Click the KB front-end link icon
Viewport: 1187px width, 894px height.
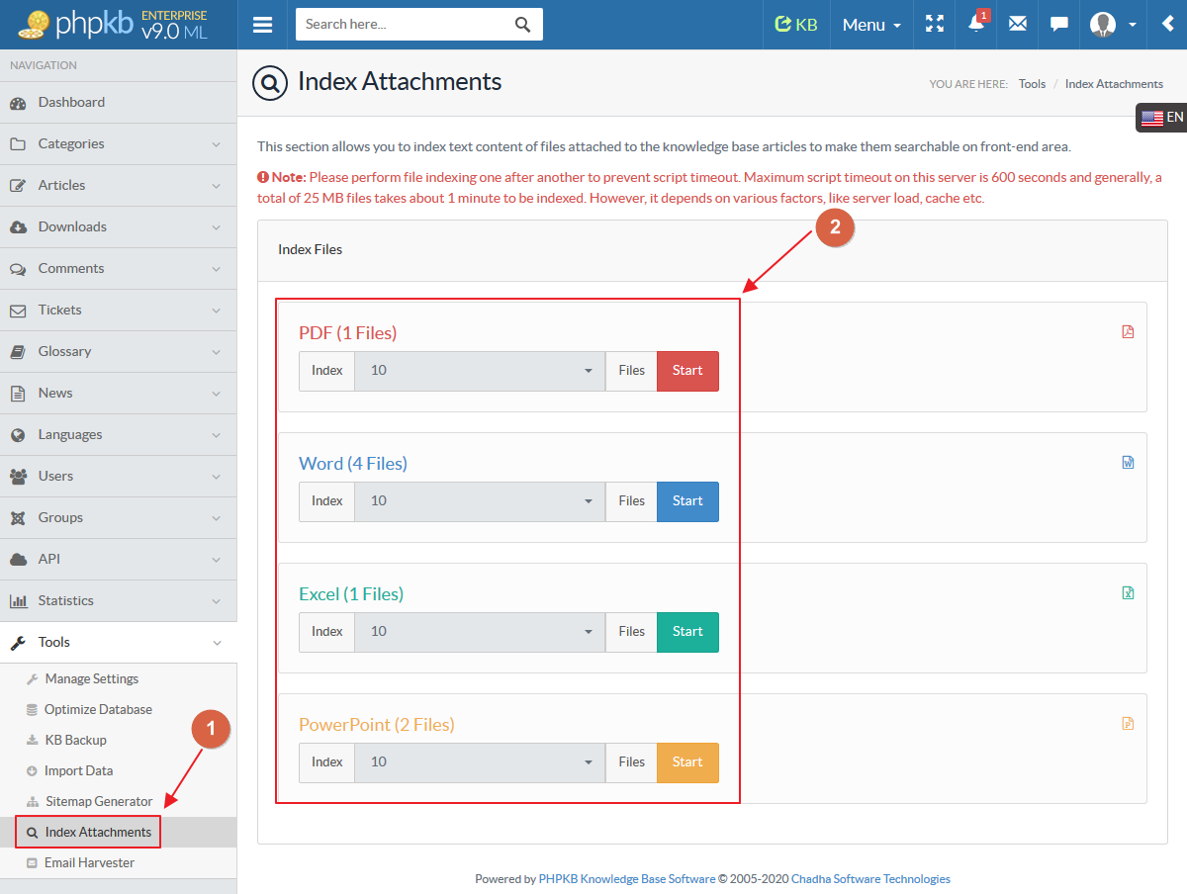click(796, 25)
